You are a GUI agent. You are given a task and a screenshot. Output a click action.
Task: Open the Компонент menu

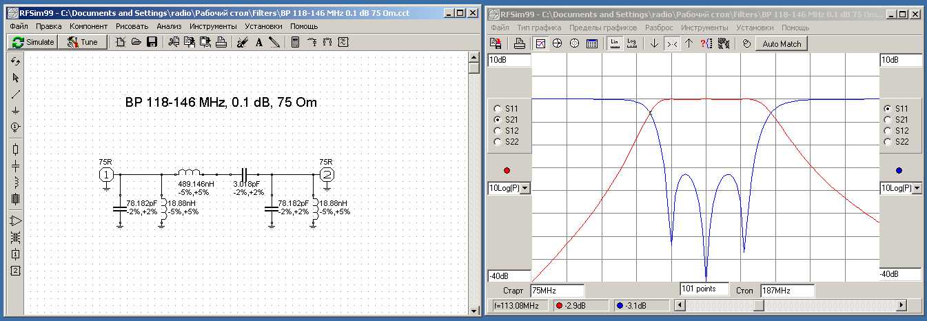(x=88, y=26)
